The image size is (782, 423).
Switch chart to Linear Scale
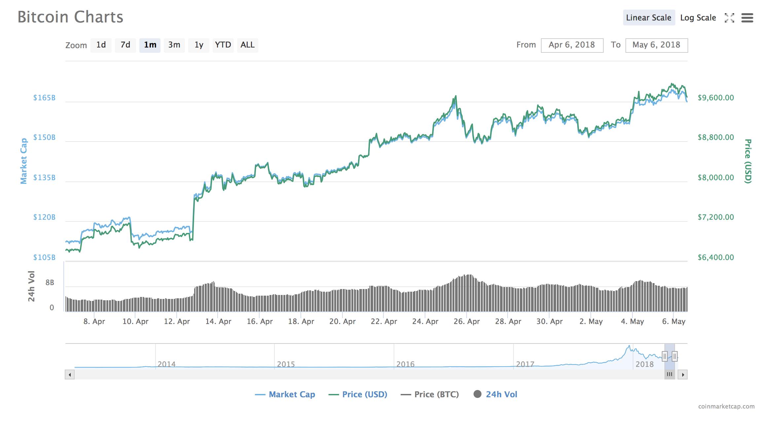(649, 18)
